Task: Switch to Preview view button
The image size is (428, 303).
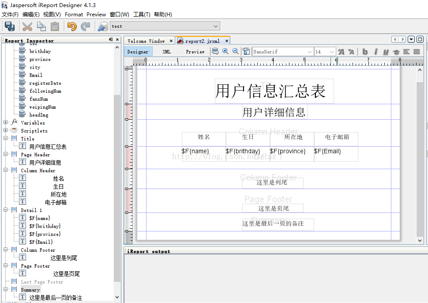Action: click(195, 52)
